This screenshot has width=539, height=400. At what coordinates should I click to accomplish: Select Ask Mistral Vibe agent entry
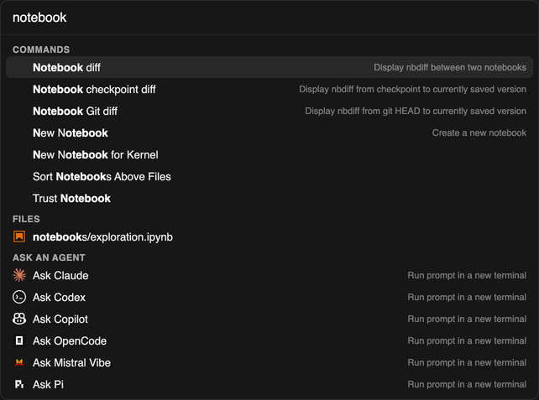coord(269,362)
